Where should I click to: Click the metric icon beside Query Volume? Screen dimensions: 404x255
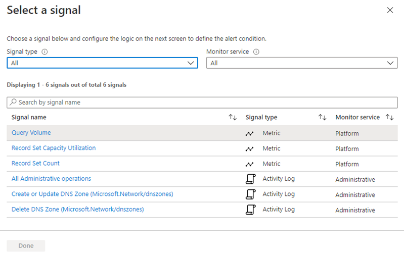(249, 133)
